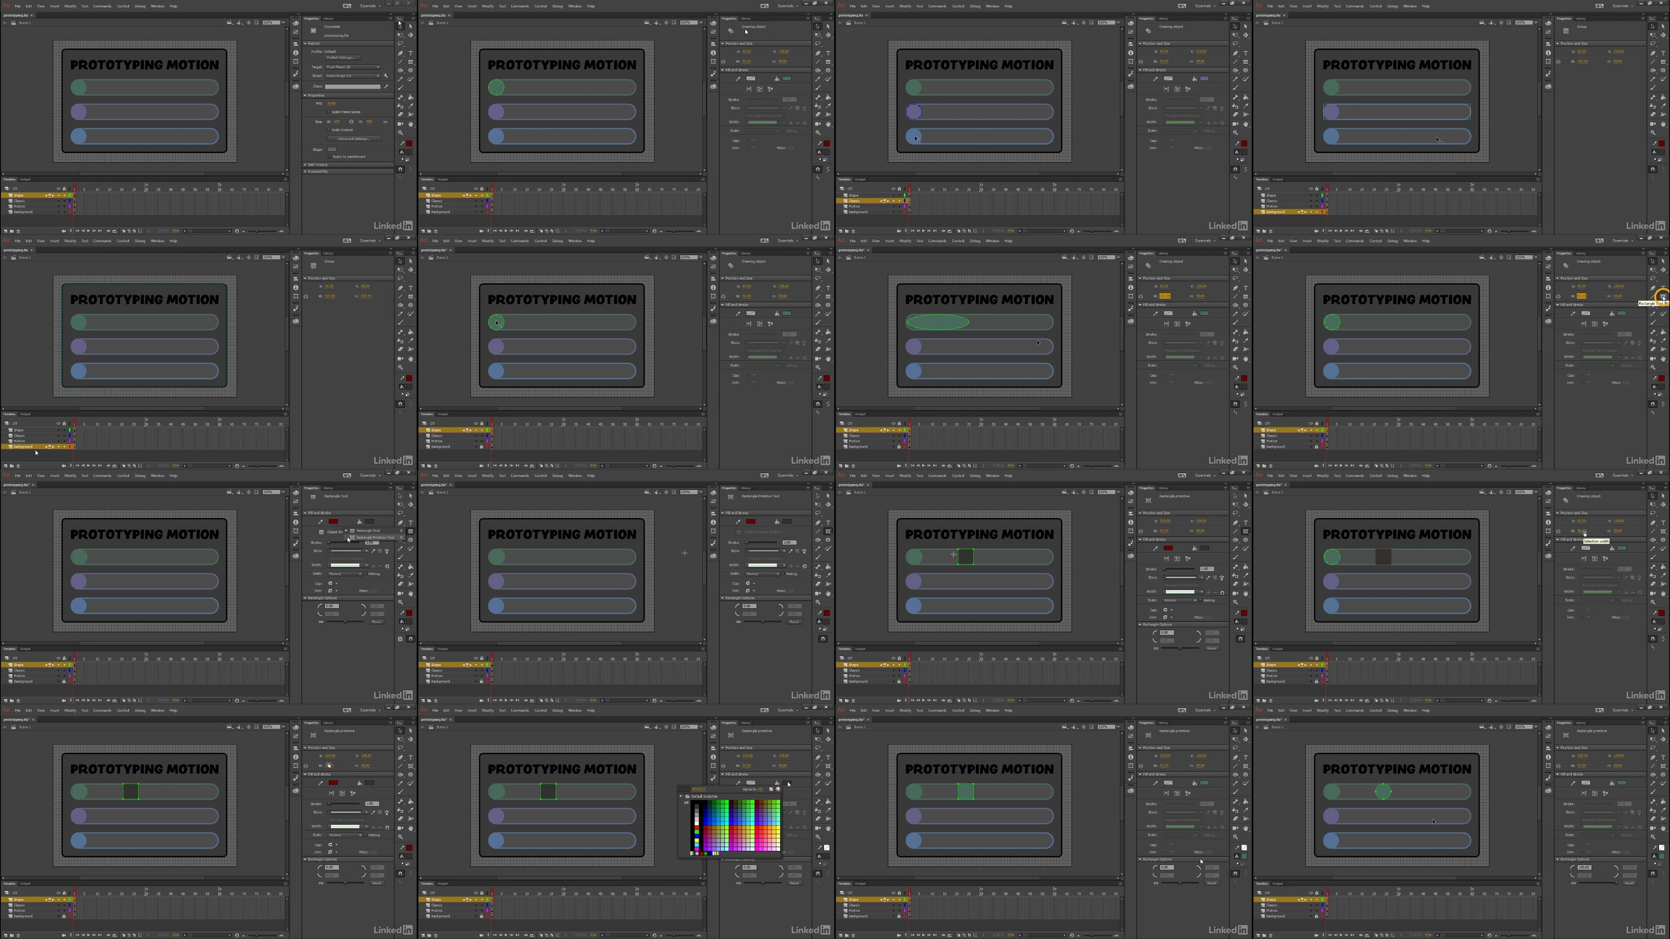Select Width tool in the 100.00 corner-radius frame
This screenshot has height=939, width=1670.
click(x=1664, y=819)
